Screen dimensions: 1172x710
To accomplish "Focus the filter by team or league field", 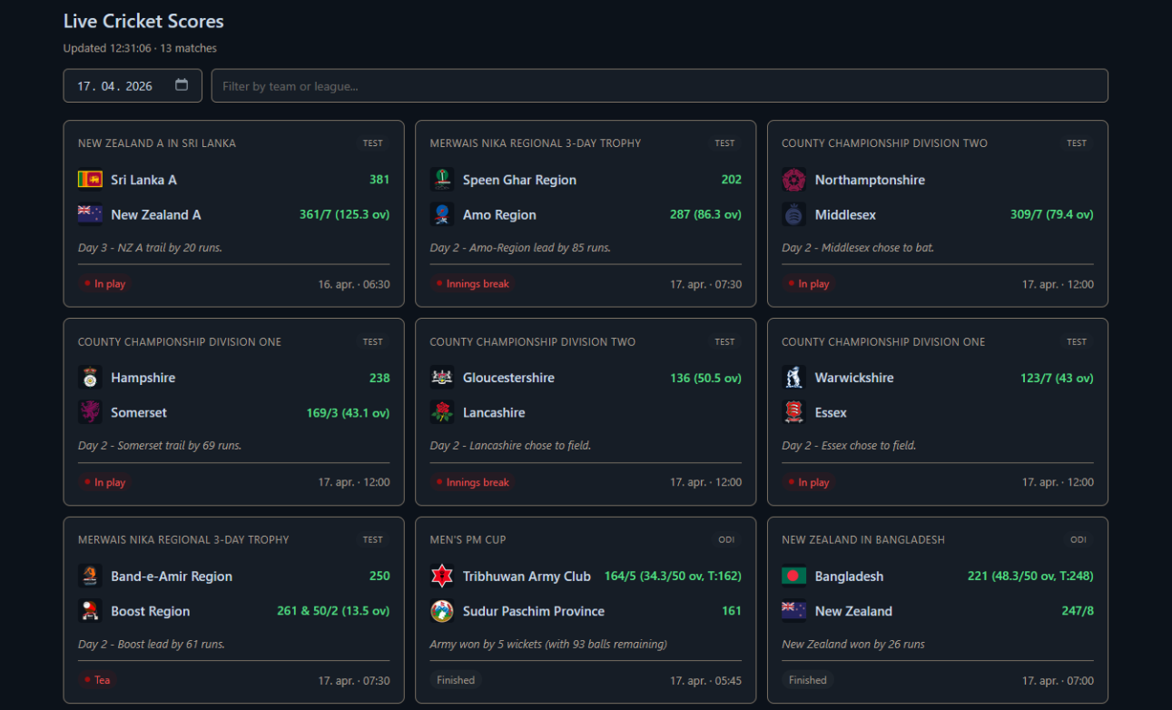I will (659, 86).
